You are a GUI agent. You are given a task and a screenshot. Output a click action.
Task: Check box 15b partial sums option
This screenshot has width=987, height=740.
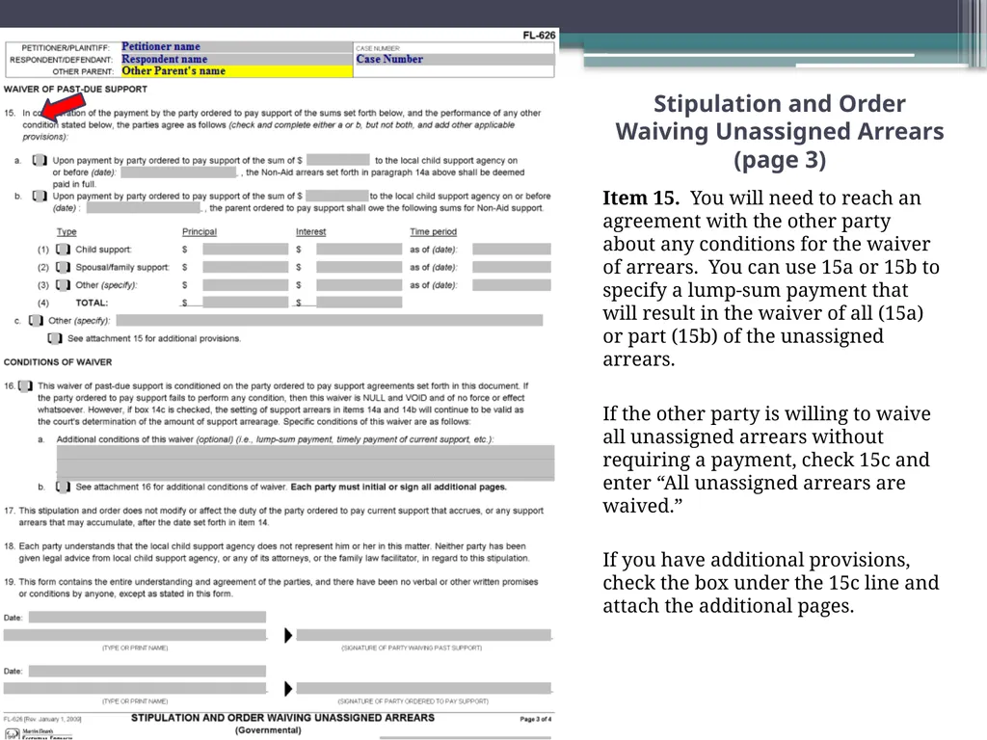click(x=40, y=197)
